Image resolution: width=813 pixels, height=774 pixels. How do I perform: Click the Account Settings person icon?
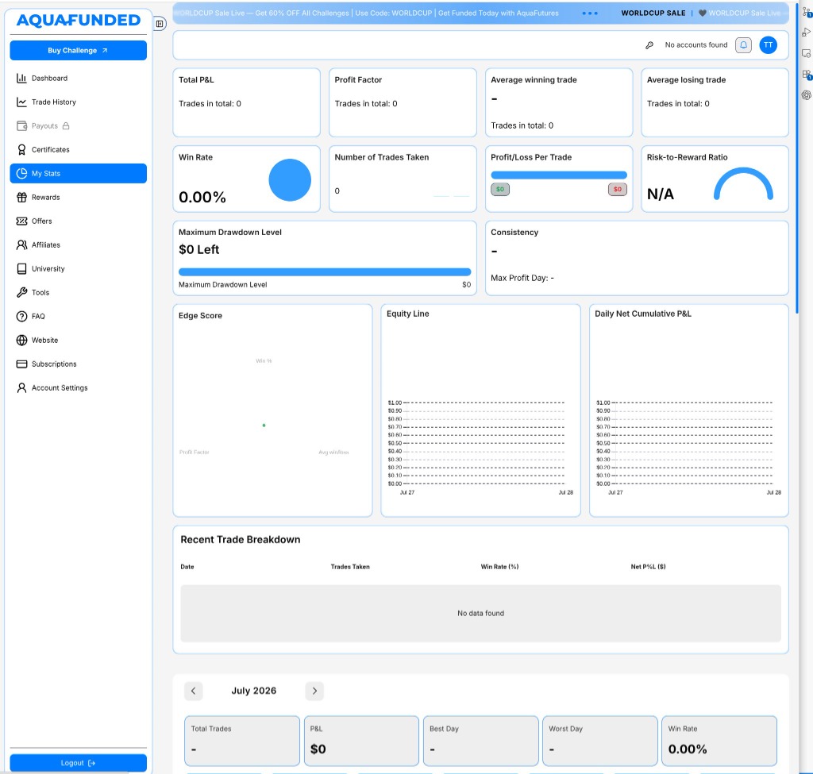pos(21,387)
